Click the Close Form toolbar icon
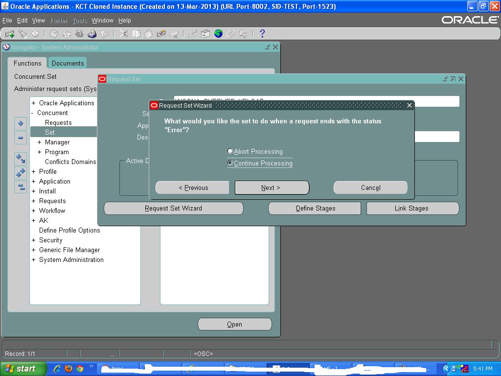501x376 pixels. 105,34
